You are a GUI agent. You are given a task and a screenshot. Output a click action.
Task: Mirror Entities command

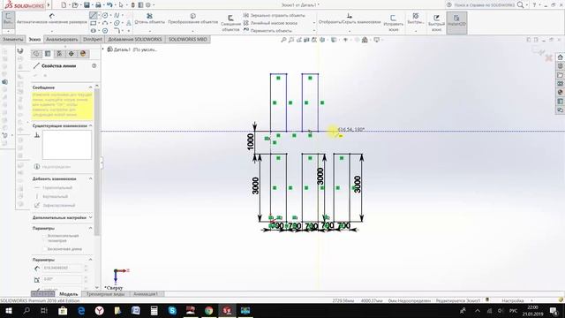pos(274,16)
